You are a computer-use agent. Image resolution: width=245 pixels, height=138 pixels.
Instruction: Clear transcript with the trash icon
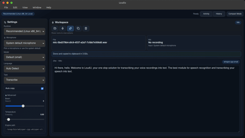tap(86, 28)
